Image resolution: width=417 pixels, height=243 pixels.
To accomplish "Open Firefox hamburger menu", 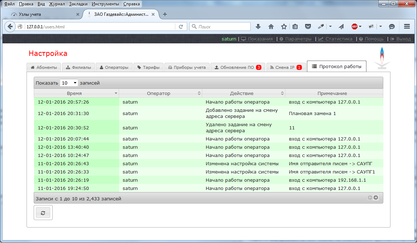I will click(x=407, y=27).
